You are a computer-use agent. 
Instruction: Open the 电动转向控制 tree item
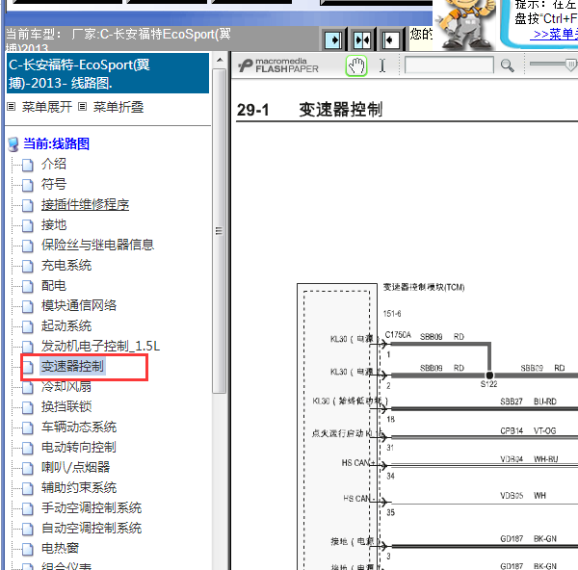[x=79, y=448]
